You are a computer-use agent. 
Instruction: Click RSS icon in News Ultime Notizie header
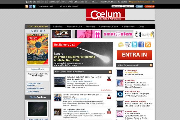(110, 72)
